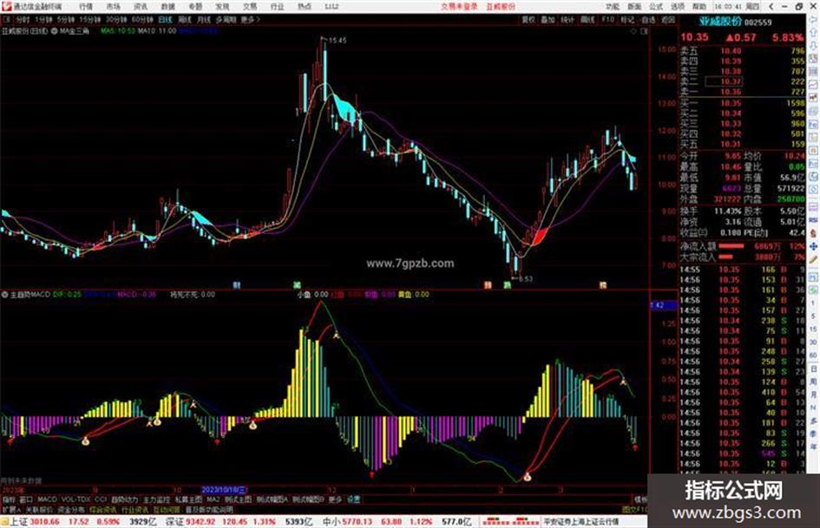This screenshot has height=528, width=820.
Task: Select the CCI indicator tab
Action: coord(101,499)
